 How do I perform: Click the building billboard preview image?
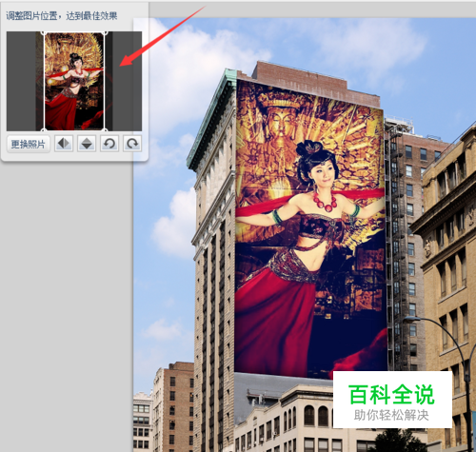coord(310,228)
